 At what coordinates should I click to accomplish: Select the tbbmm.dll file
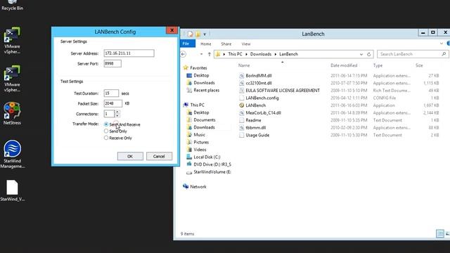click(256, 128)
